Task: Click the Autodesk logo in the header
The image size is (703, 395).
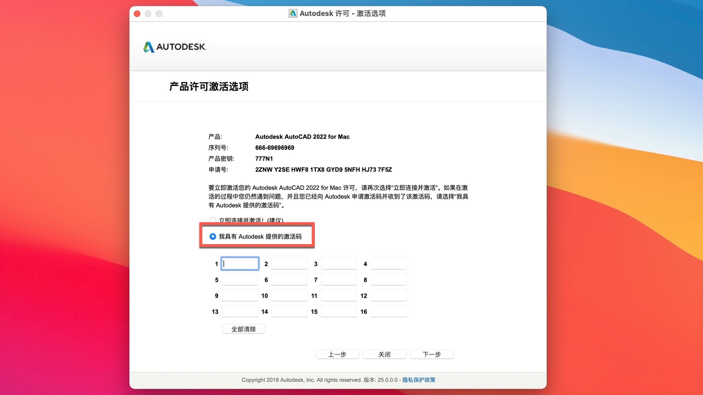Action: (175, 47)
